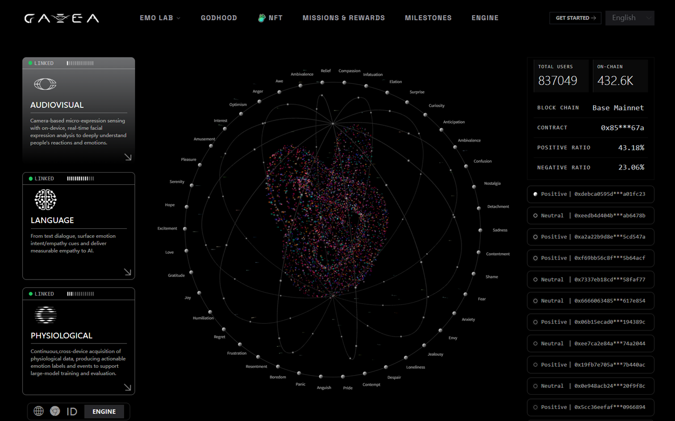The image size is (675, 421).
Task: Select the Joy emotion node
Action: (x=199, y=293)
